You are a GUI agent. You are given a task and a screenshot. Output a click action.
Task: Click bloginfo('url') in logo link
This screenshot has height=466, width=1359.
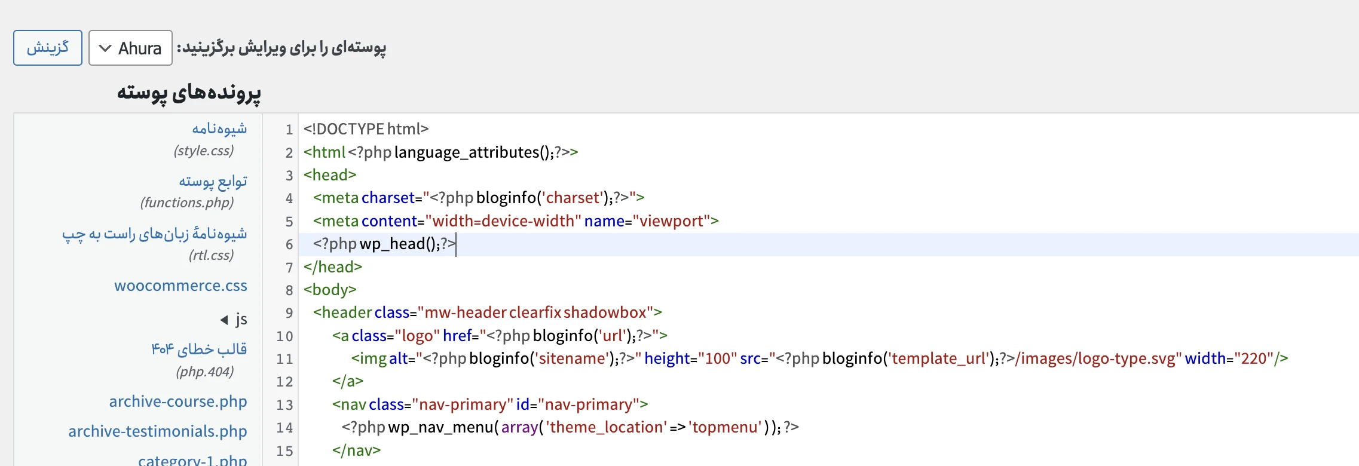pyautogui.click(x=581, y=336)
